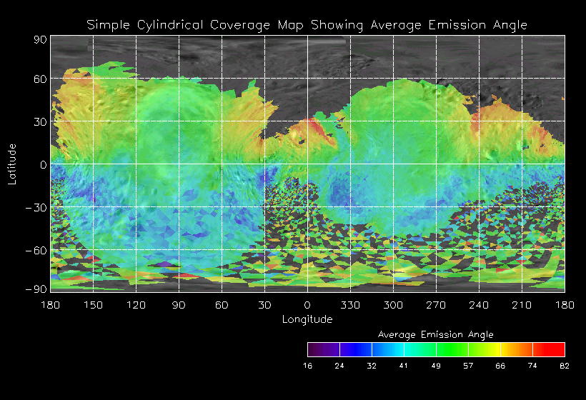Click the legend value '16'
586x400 pixels.
pos(307,366)
